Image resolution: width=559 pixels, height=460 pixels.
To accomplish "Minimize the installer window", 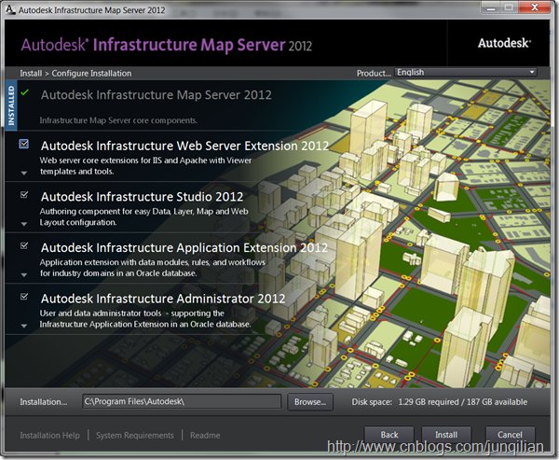I will (491, 7).
